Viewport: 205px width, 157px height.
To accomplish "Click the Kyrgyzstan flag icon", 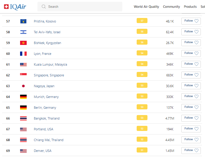I will (23, 43).
